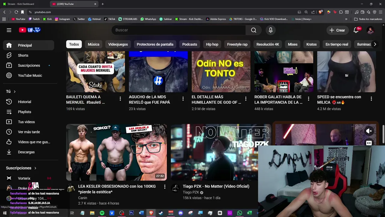Open the Brave wallet icon
The height and width of the screenshot is (217, 385).
362,12
